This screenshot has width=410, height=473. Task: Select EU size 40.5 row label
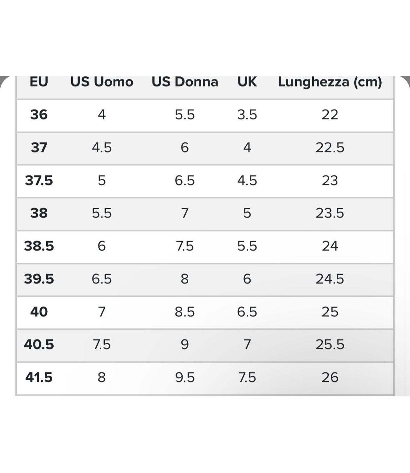(x=39, y=344)
